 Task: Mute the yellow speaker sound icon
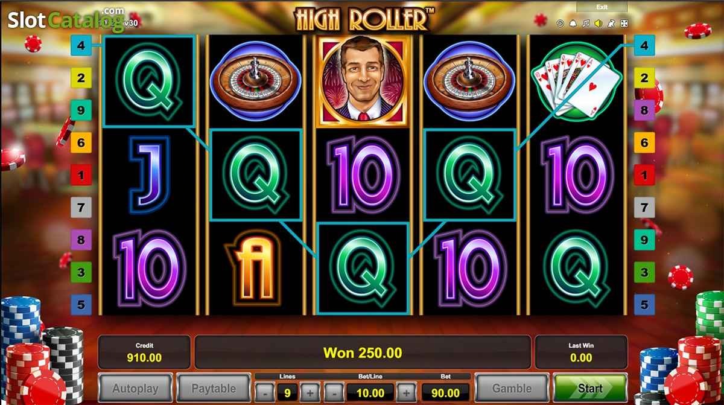click(599, 24)
